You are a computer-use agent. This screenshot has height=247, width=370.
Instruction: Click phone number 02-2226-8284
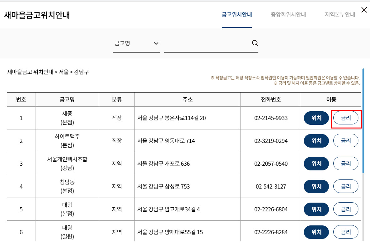click(x=271, y=232)
